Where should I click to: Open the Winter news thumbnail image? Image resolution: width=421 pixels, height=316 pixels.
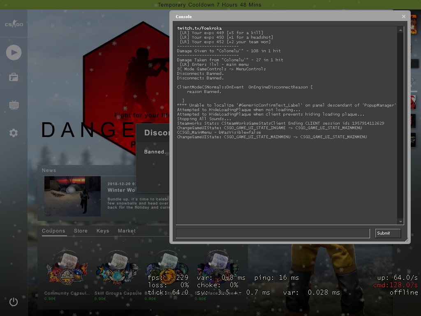[72, 196]
